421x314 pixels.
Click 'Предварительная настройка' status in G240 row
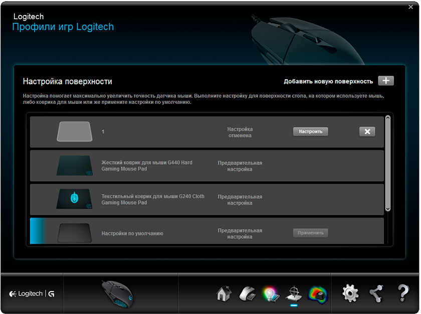pyautogui.click(x=240, y=200)
